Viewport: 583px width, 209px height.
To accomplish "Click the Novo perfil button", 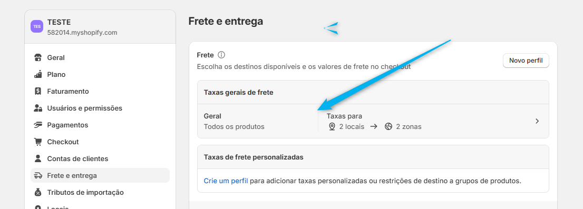I will click(526, 61).
